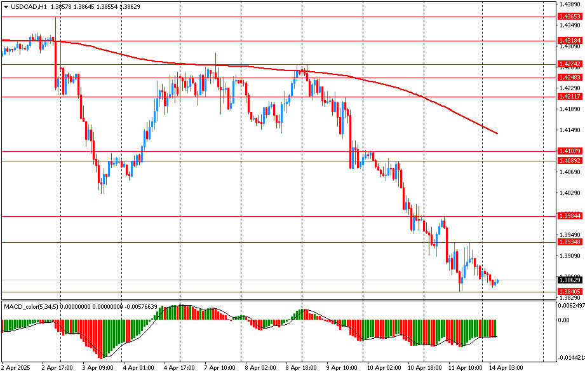This screenshot has width=585, height=375.
Task: Click the MACD_color(5,34,5) indicator label
Action: click(31, 306)
